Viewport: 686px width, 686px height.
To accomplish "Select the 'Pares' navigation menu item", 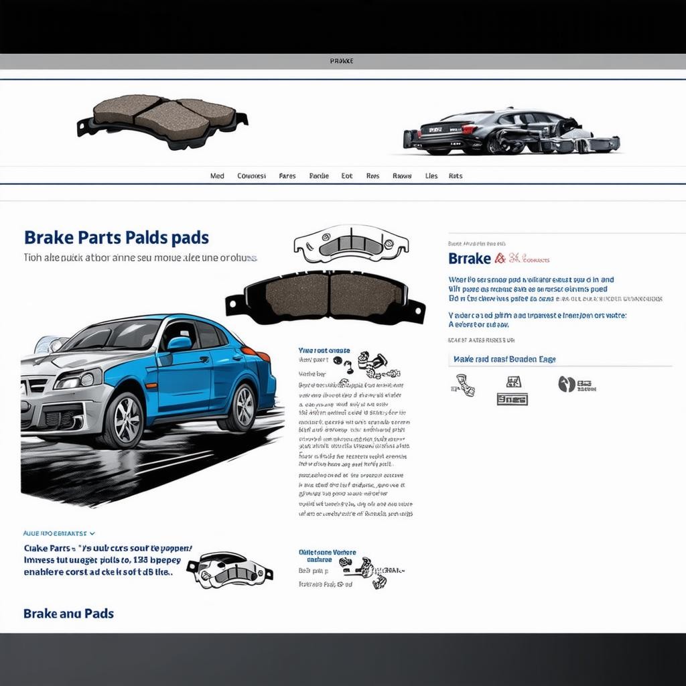I will [x=287, y=176].
